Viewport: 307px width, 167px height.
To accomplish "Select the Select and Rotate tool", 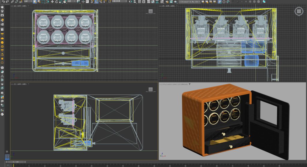I will pyautogui.click(x=56, y=2).
